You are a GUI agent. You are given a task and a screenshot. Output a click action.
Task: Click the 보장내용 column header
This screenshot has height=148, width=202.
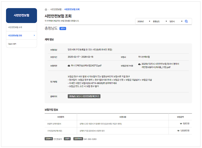[123, 117]
